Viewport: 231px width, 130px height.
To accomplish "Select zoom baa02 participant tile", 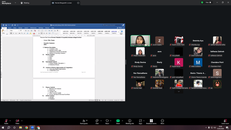I will tap(160, 41).
